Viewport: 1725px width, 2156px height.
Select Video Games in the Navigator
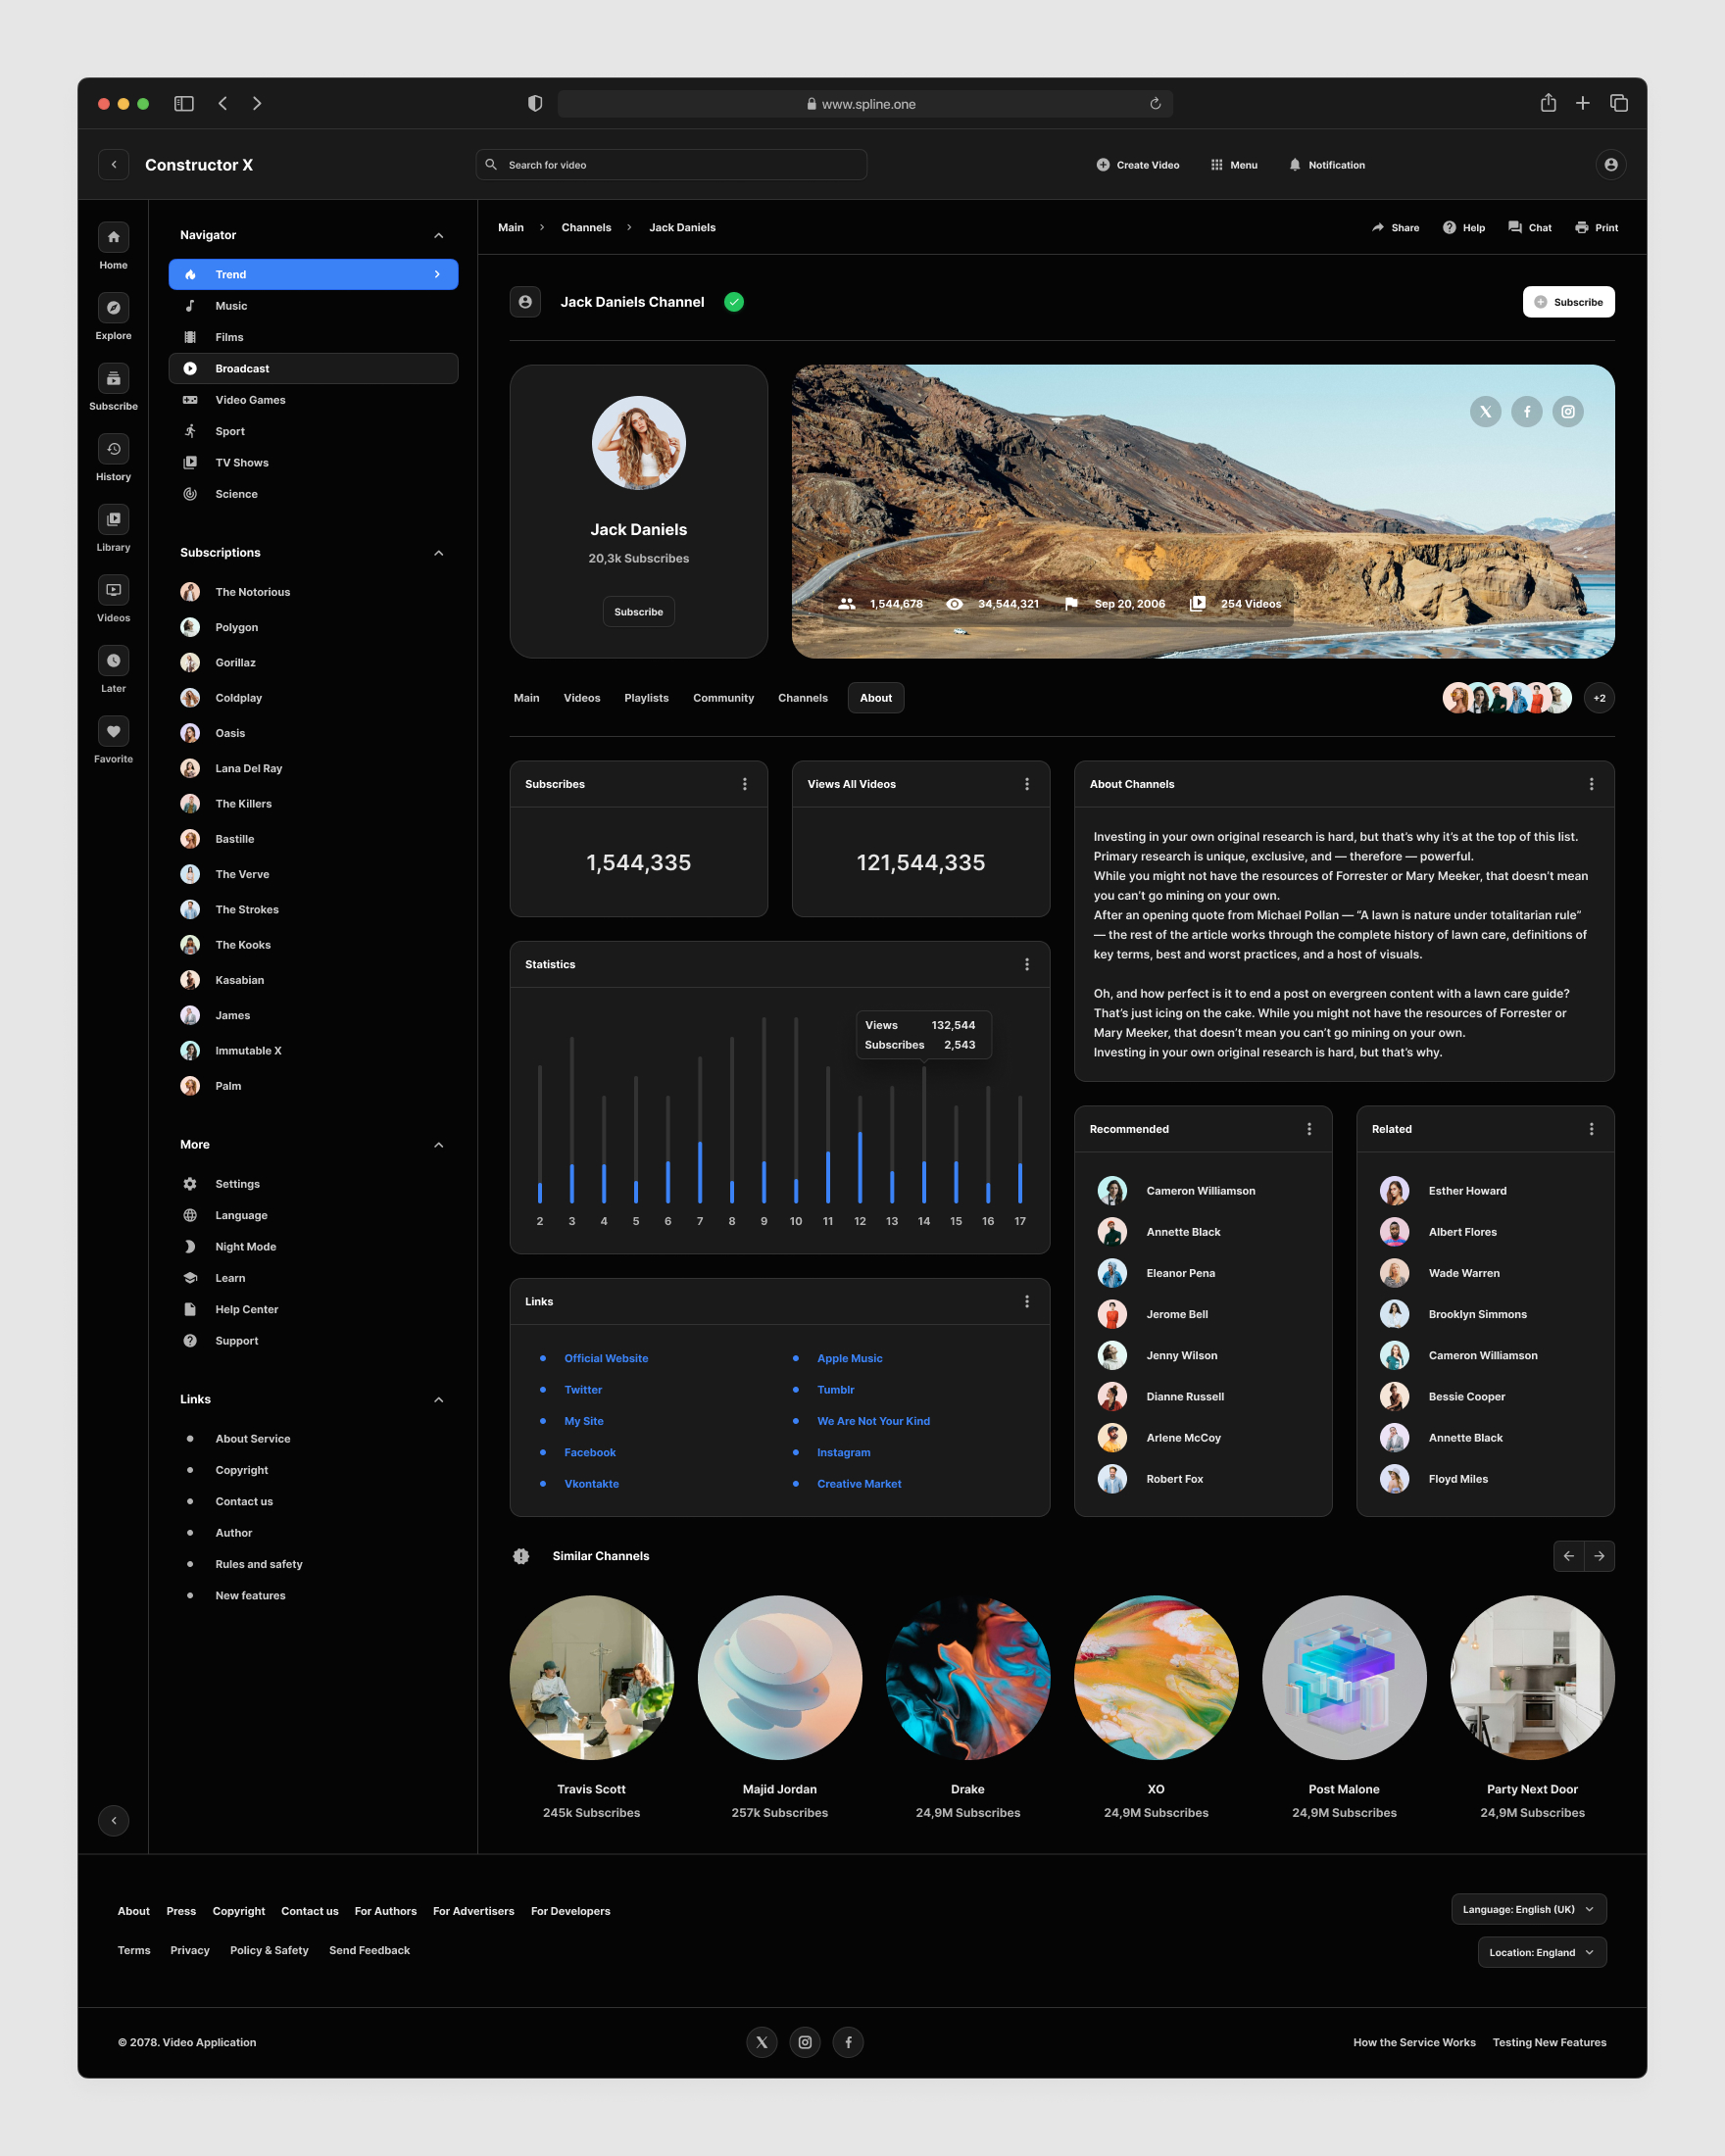pyautogui.click(x=313, y=400)
